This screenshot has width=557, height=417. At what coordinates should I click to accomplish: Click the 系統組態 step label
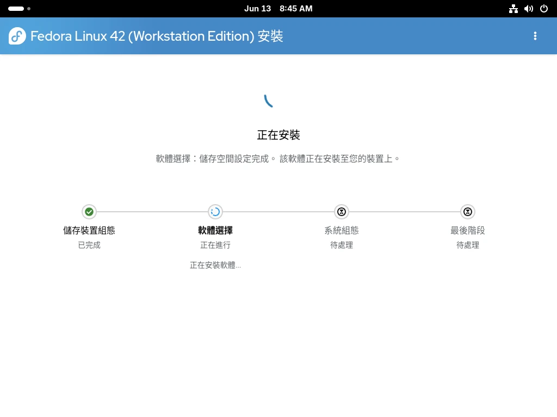342,230
